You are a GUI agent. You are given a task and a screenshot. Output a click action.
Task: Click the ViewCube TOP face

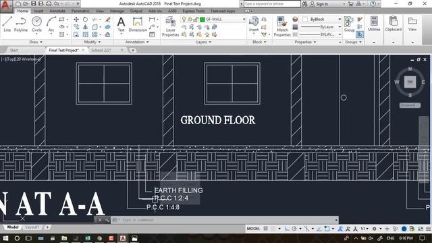pyautogui.click(x=410, y=82)
